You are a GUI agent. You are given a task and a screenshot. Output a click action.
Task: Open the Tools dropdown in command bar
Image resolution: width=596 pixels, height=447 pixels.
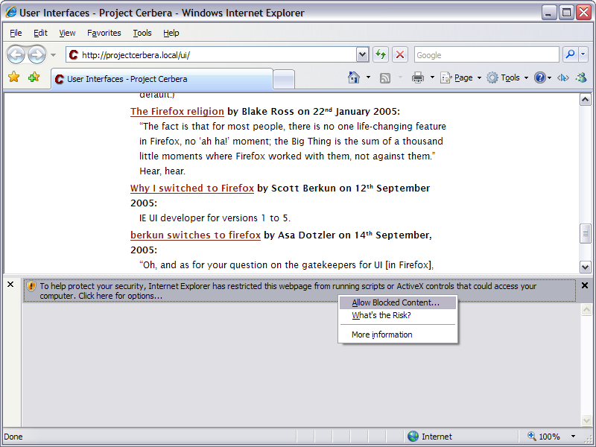tap(508, 77)
